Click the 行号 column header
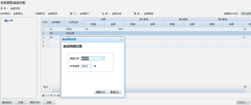Viewport: 251px width, 105px height. coord(45,22)
